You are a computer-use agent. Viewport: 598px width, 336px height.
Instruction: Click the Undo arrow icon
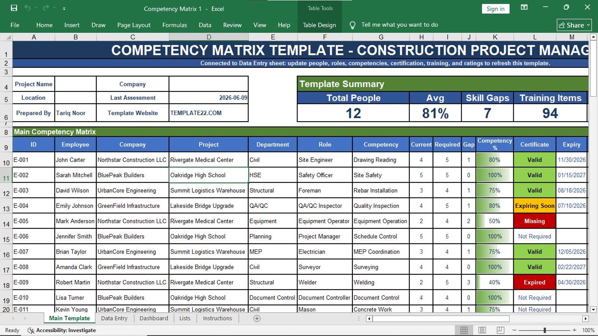(x=27, y=8)
